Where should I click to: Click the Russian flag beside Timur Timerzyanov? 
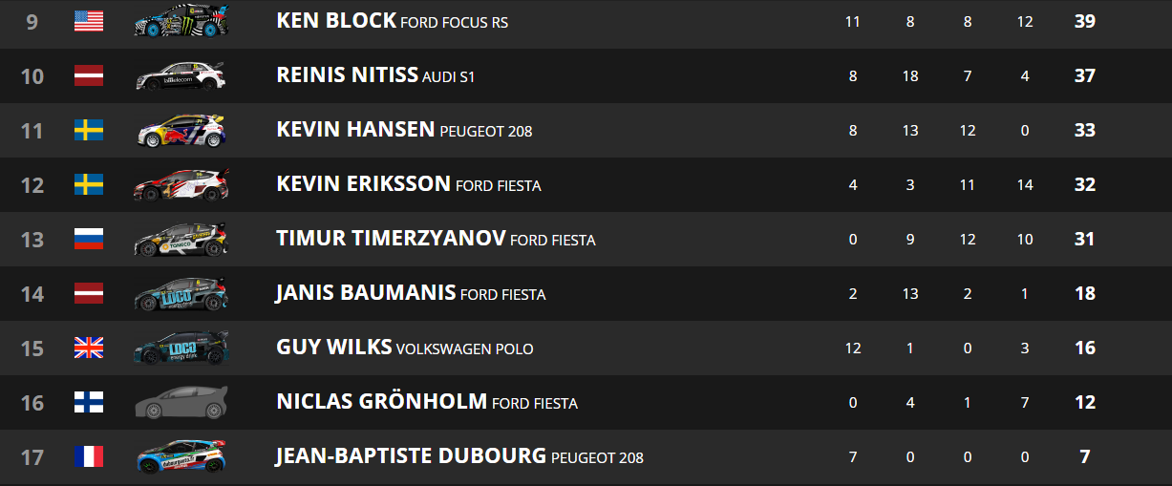89,239
